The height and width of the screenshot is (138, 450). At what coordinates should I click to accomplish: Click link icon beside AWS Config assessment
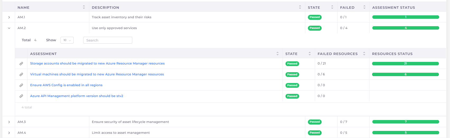(x=21, y=85)
